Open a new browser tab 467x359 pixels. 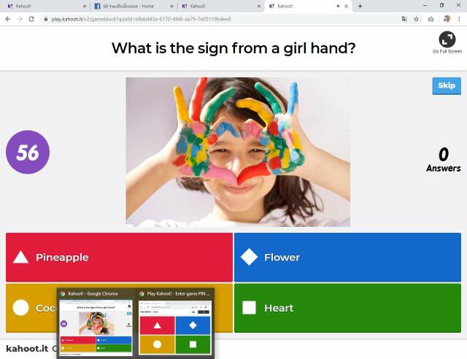click(x=360, y=6)
